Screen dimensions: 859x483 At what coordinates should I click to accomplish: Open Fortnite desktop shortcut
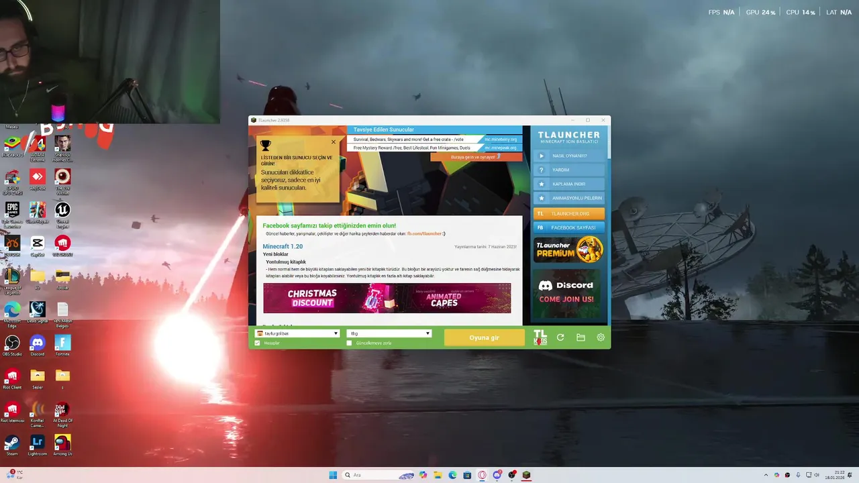pyautogui.click(x=62, y=346)
